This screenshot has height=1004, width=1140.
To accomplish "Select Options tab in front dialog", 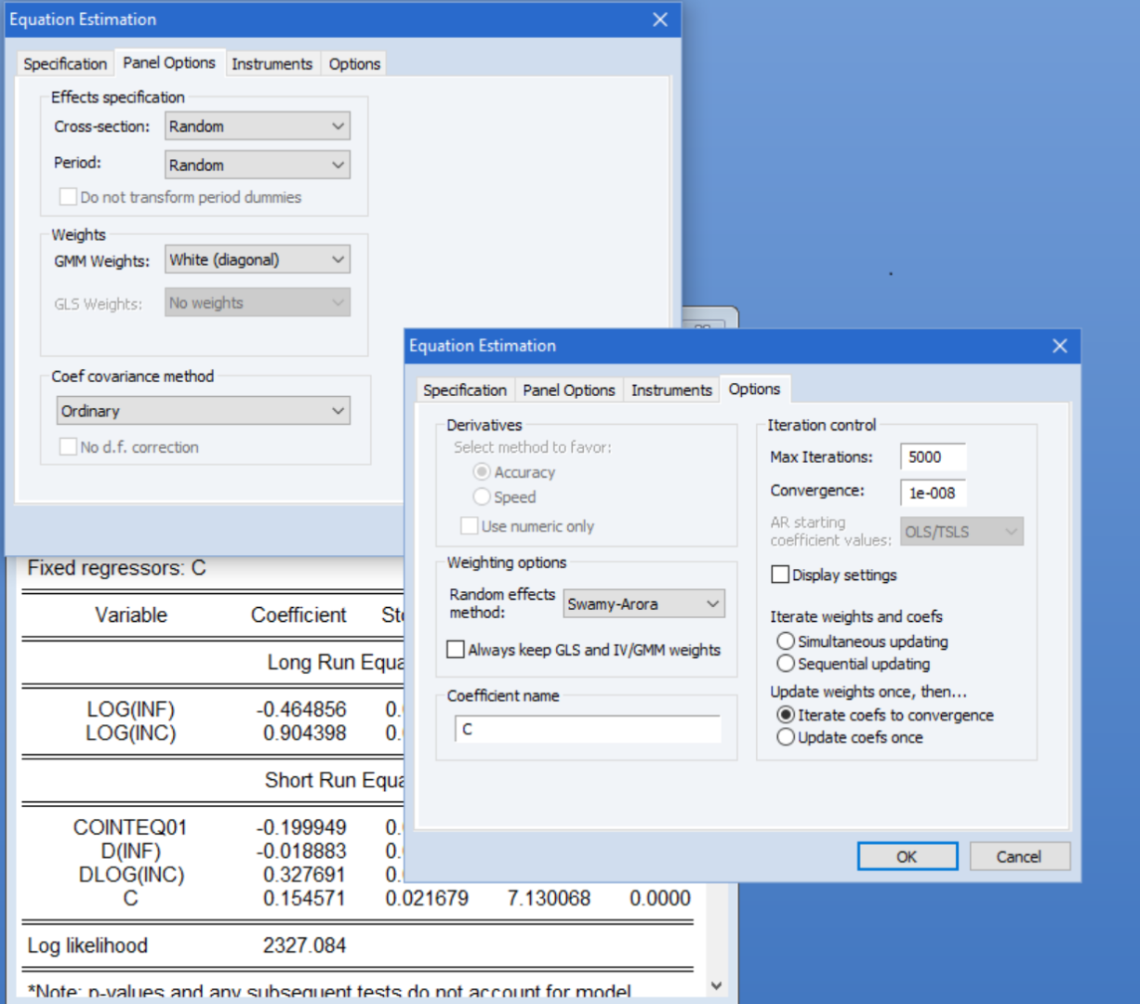I will coord(754,389).
